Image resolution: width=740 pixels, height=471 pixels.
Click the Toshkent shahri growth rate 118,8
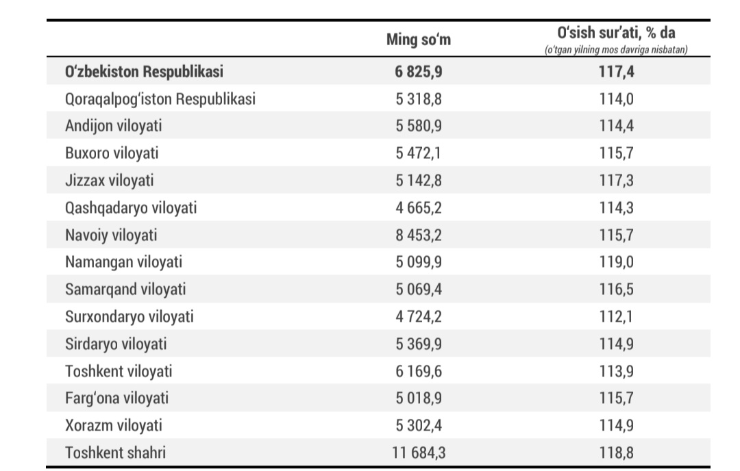click(x=617, y=452)
